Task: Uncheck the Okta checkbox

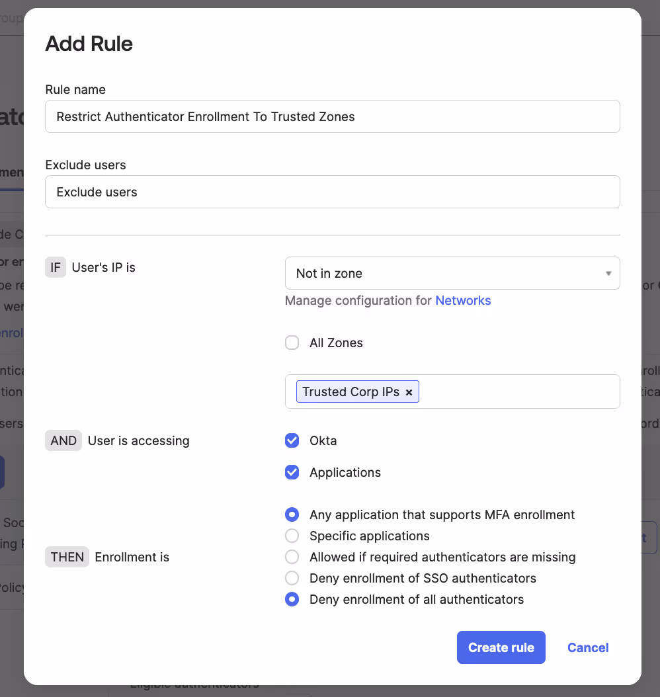Action: click(x=292, y=440)
